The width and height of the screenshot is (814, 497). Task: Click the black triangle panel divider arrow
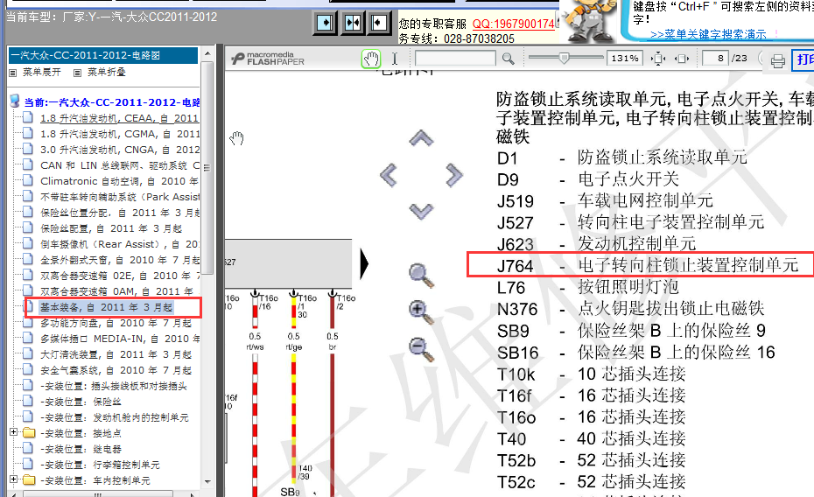(x=364, y=263)
